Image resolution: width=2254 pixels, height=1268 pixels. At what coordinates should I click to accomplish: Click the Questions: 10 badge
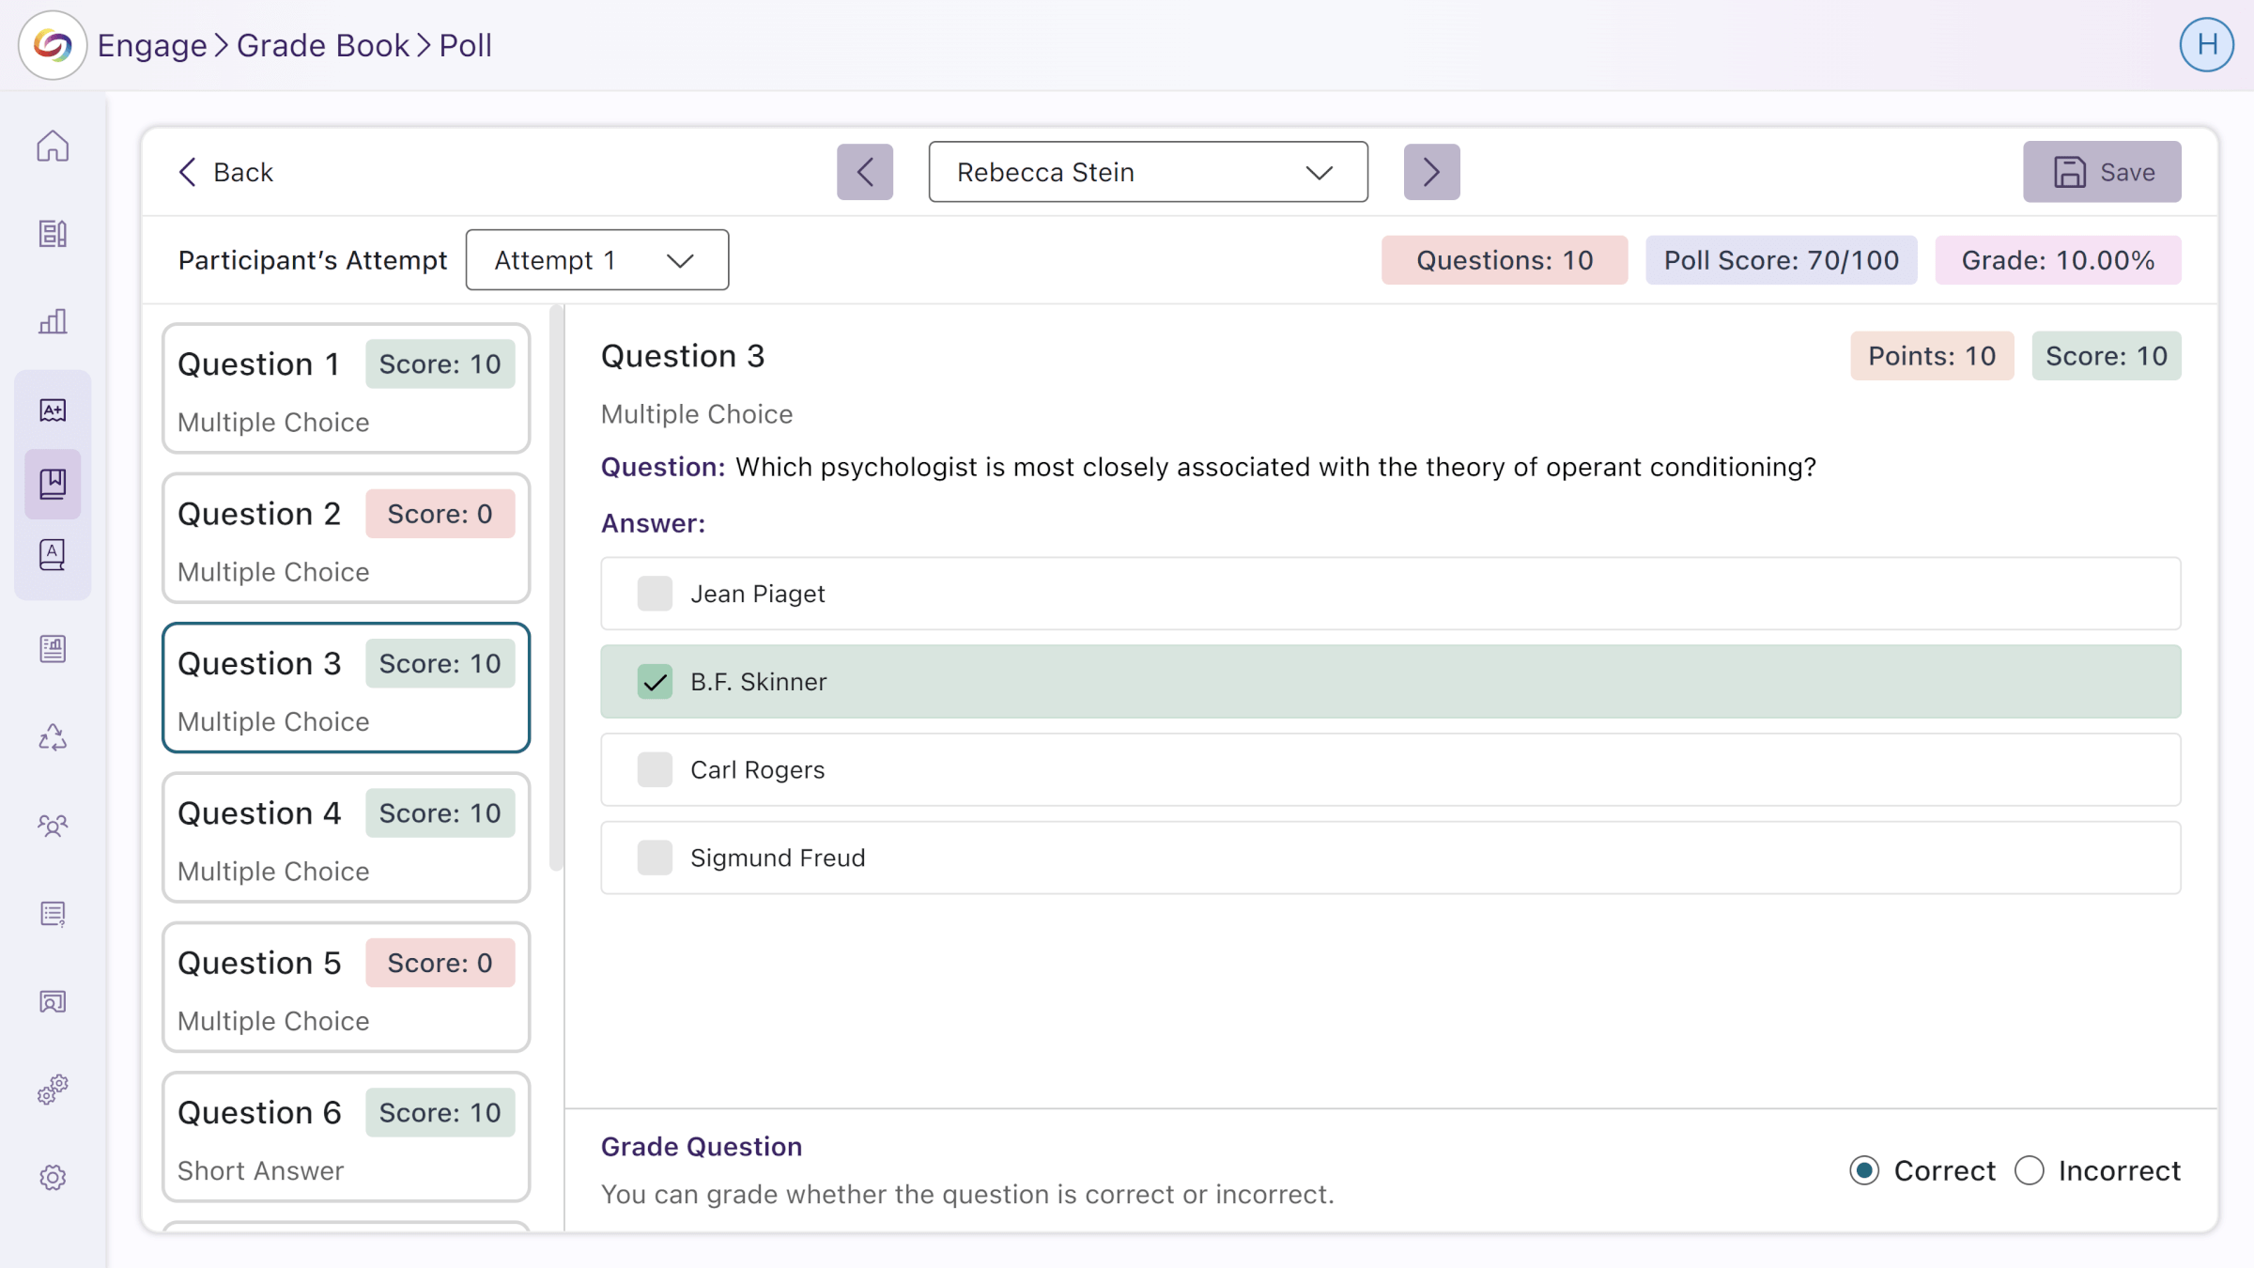[x=1505, y=260]
